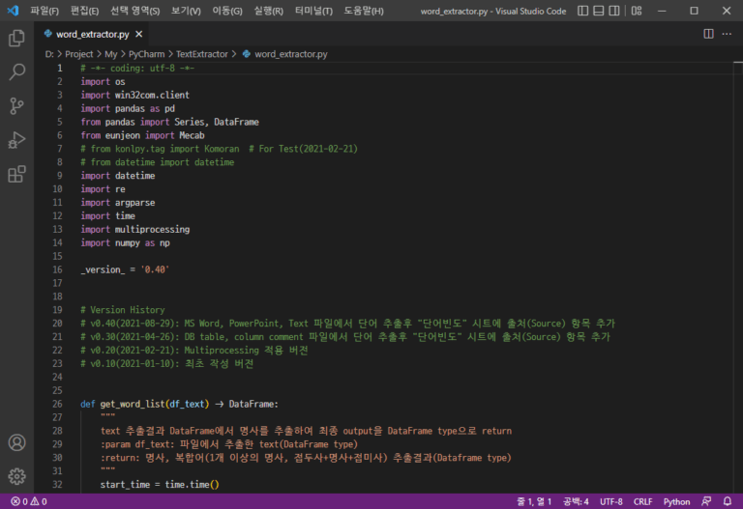Open the Source Control view
Image resolution: width=743 pixels, height=509 pixels.
pyautogui.click(x=16, y=106)
